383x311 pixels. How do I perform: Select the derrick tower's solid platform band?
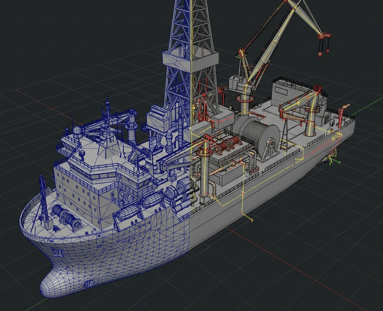pos(191,61)
